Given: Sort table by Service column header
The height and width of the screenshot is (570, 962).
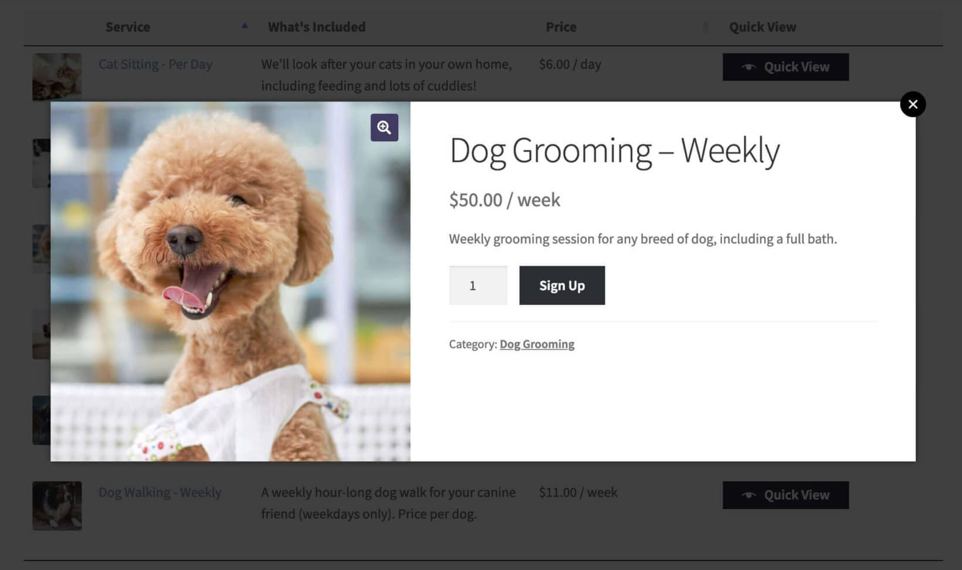Looking at the screenshot, I should pos(128,27).
